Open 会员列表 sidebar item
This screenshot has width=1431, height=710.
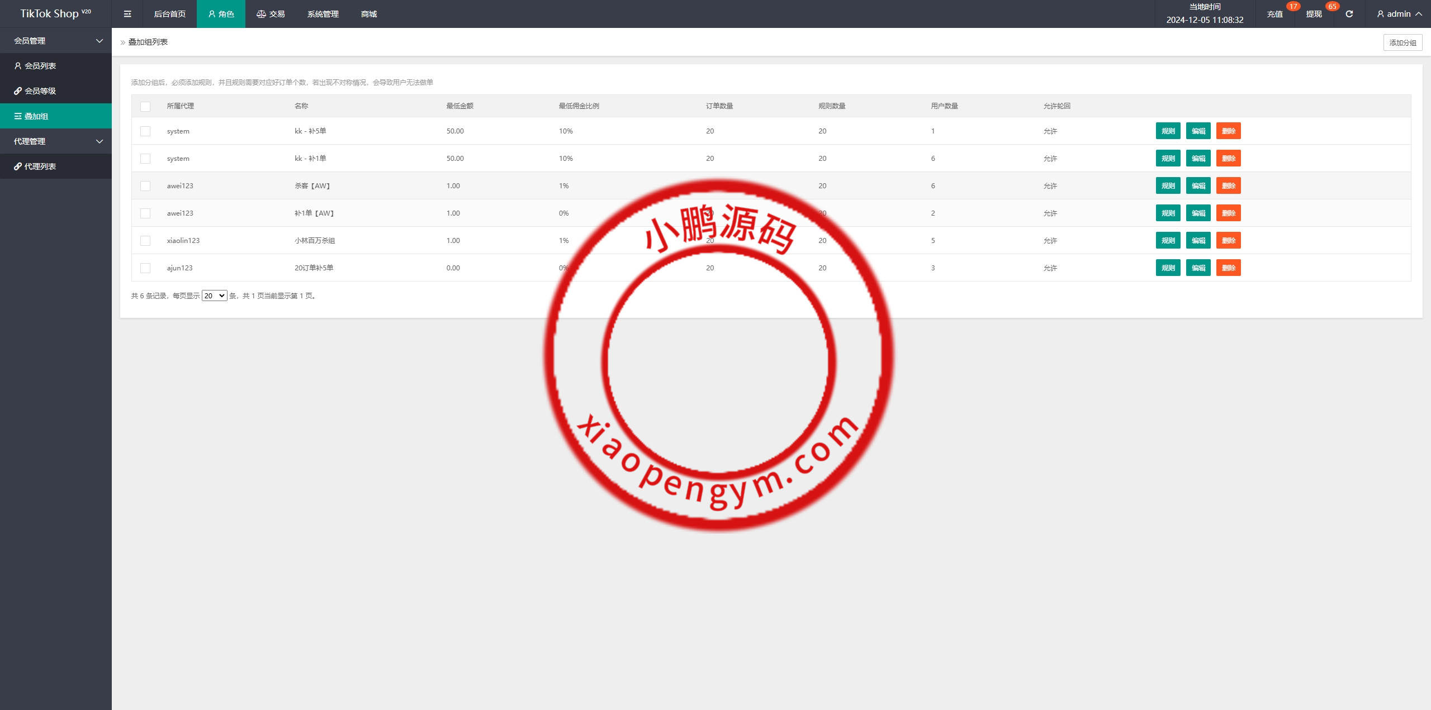point(40,66)
